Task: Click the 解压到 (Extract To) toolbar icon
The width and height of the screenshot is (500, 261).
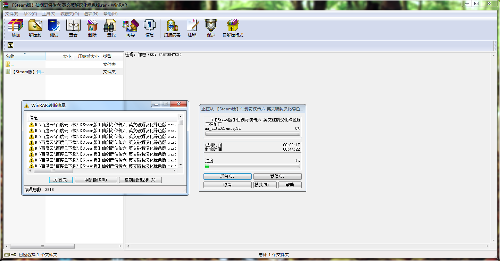Action: point(35,28)
